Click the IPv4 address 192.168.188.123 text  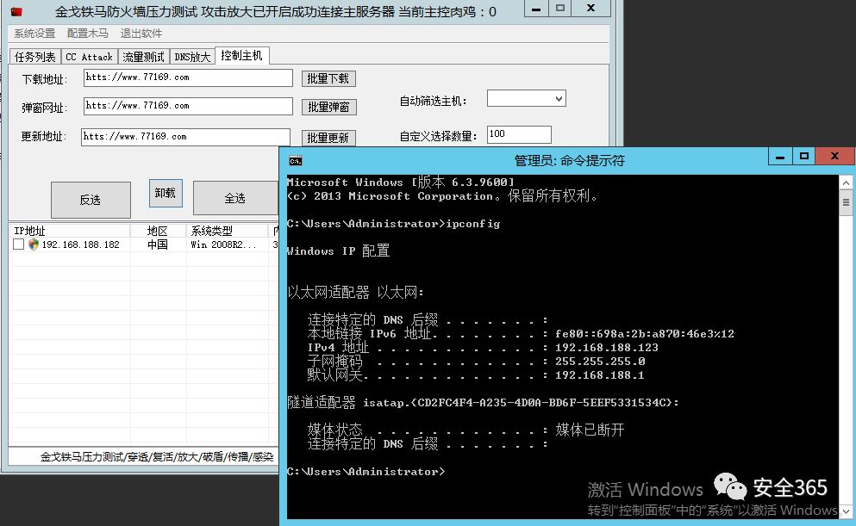(x=607, y=348)
